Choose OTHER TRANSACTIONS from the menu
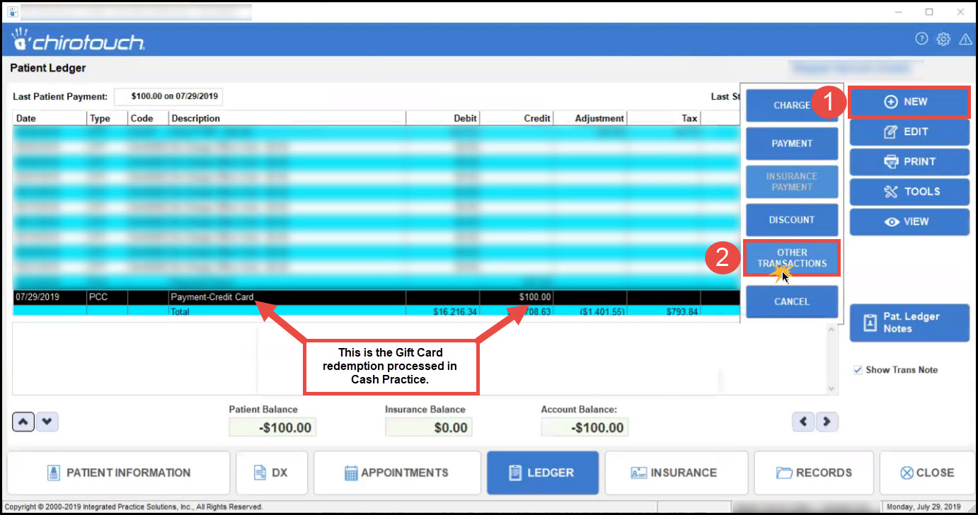This screenshot has width=978, height=515. point(792,258)
